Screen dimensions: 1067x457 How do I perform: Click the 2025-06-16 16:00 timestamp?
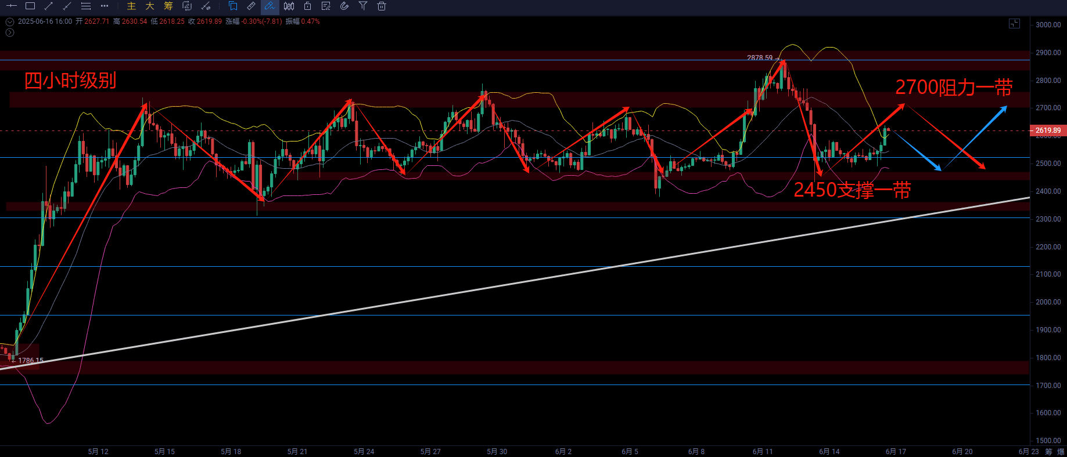tap(45, 21)
